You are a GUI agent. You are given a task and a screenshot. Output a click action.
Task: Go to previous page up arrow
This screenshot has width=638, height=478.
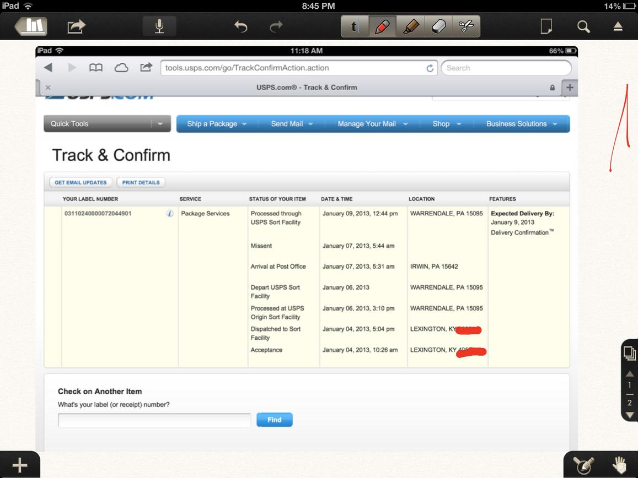click(630, 373)
